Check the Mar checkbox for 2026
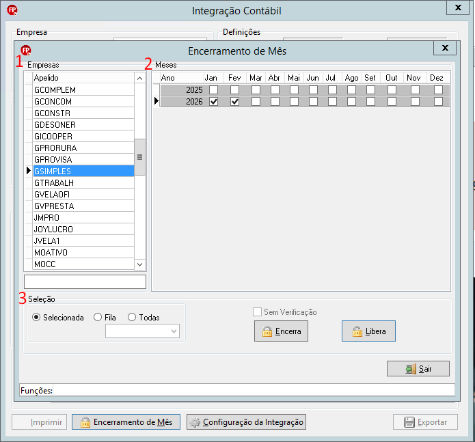475x442 pixels. point(256,101)
